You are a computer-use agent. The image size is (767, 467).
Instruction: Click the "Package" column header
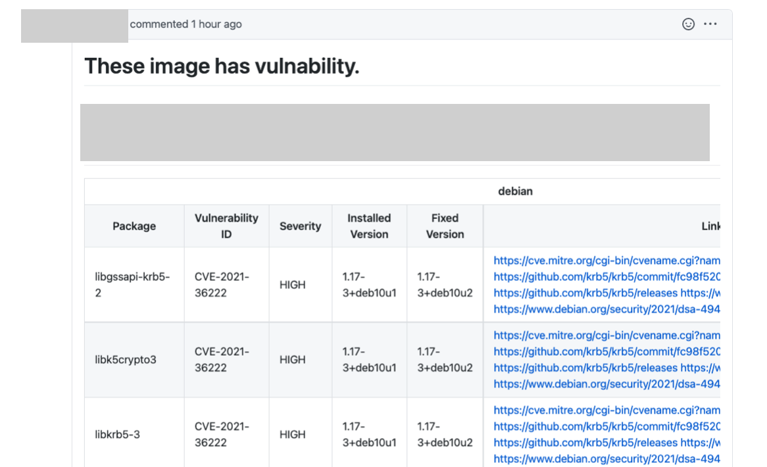[134, 226]
